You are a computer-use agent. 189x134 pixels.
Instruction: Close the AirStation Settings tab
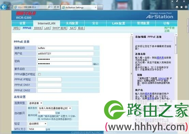[96, 7]
